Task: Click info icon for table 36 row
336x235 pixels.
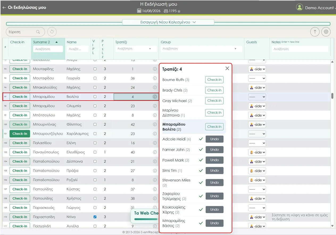Action: pyautogui.click(x=155, y=78)
